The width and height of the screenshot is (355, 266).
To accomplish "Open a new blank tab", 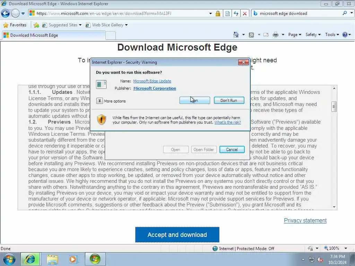I will tap(111, 36).
